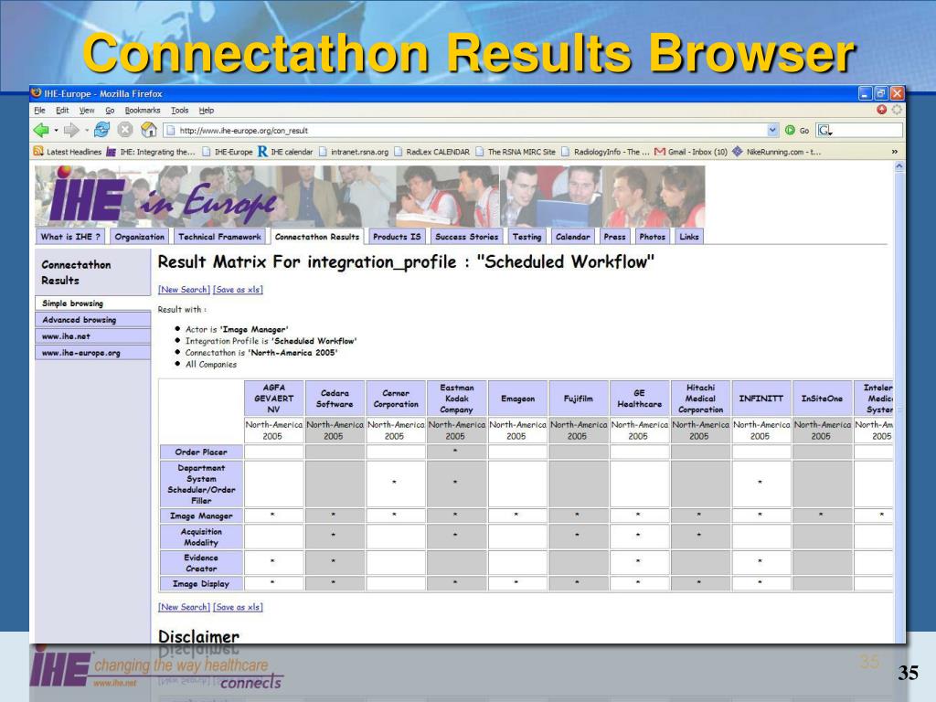The width and height of the screenshot is (936, 702).
Task: Open the Back button history dropdown arrow
Action: [x=56, y=130]
